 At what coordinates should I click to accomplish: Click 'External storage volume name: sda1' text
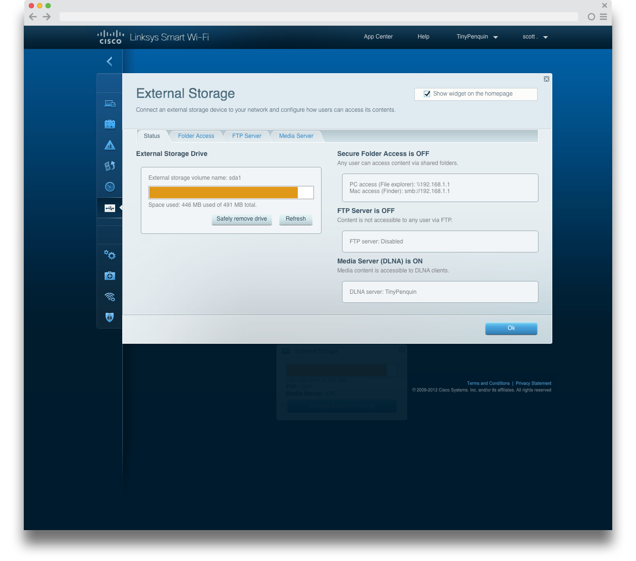(x=195, y=178)
